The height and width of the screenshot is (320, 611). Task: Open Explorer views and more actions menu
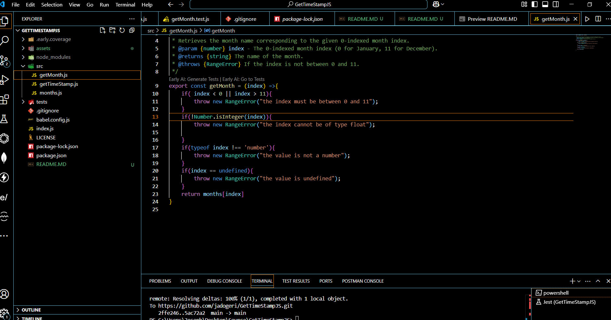click(x=132, y=19)
